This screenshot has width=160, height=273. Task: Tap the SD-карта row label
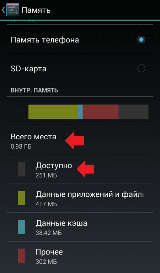click(x=28, y=68)
